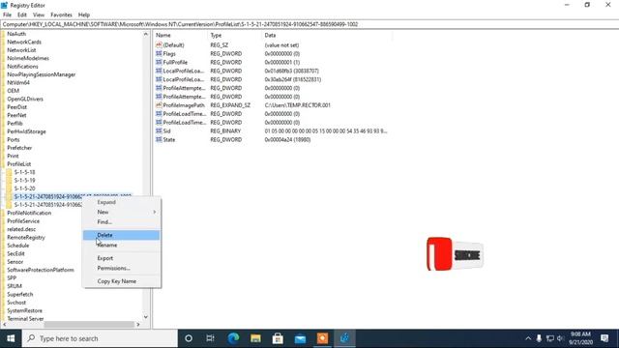Click the microphone tray icon

click(x=539, y=338)
